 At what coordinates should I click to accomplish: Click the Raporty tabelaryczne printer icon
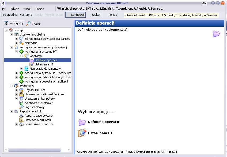[x=21, y=116]
